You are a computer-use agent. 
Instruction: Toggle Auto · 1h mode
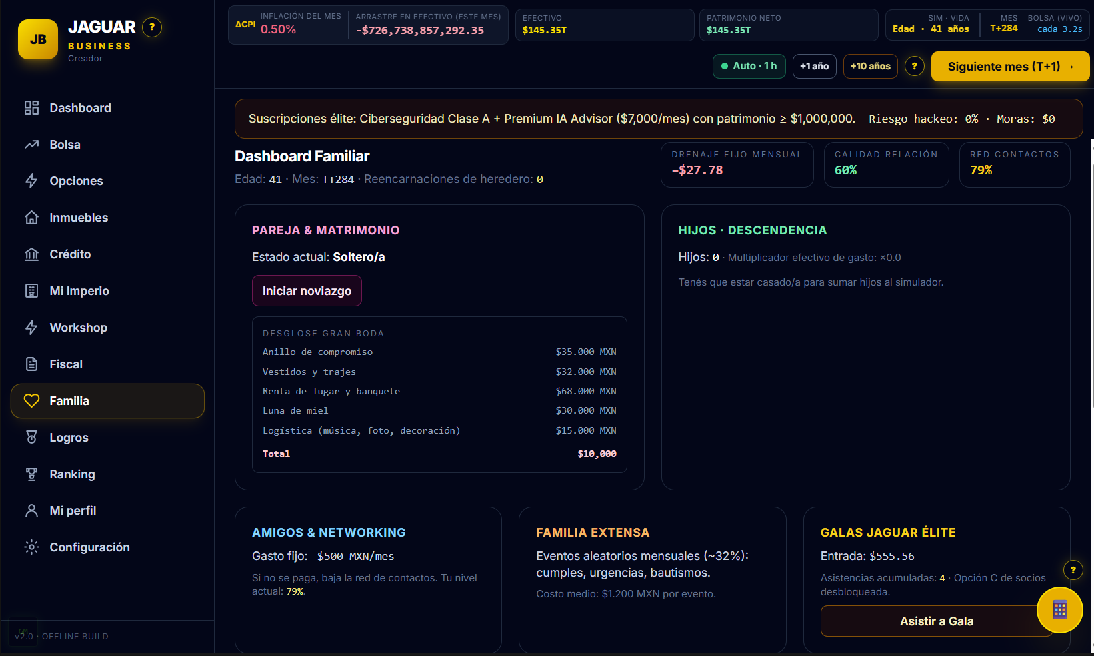tap(749, 66)
